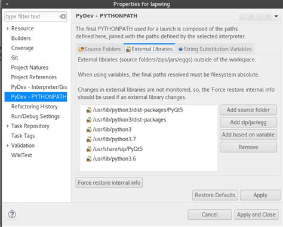The height and width of the screenshot is (227, 283).
Task: Open Project Natures page
Action: [x=30, y=67]
